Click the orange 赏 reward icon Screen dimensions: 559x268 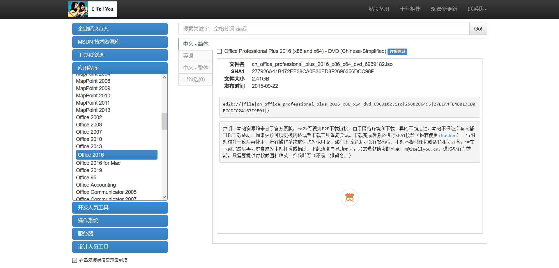pos(349,198)
